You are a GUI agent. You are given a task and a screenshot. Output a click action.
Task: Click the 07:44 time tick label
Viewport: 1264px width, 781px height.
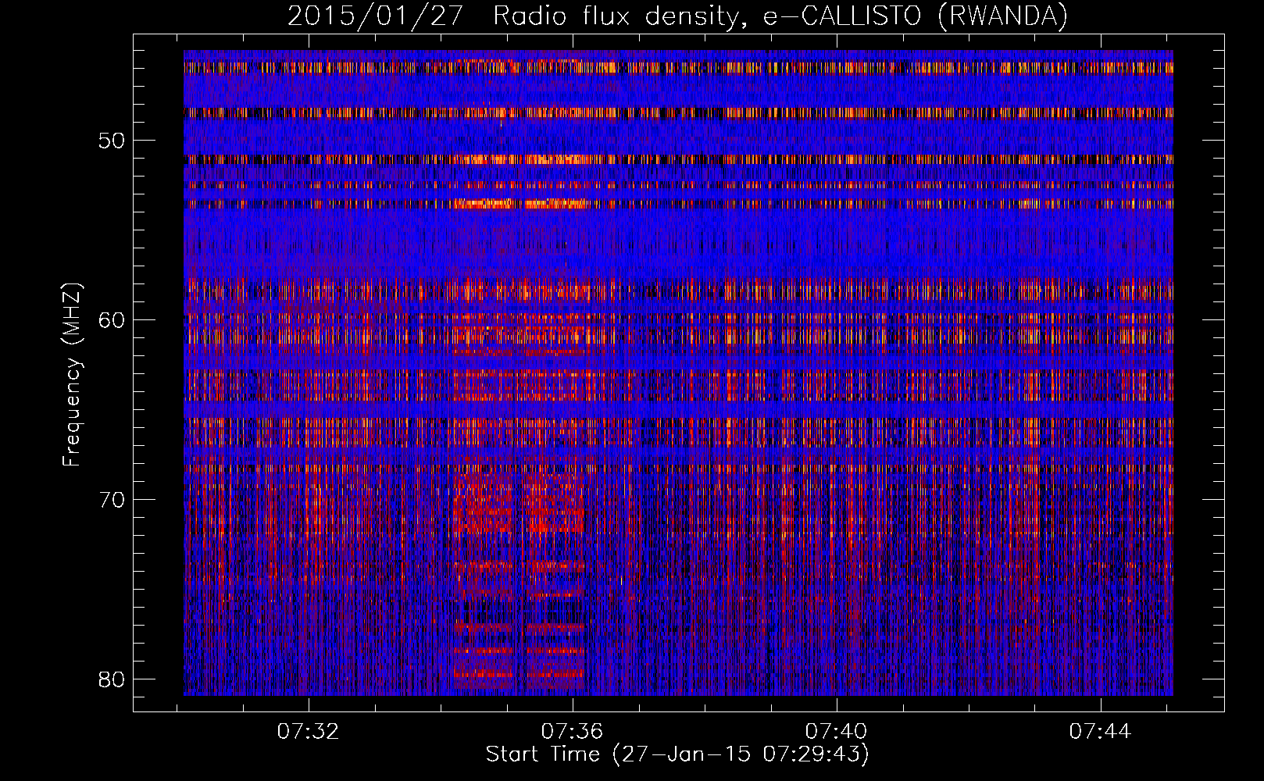[x=1101, y=731]
